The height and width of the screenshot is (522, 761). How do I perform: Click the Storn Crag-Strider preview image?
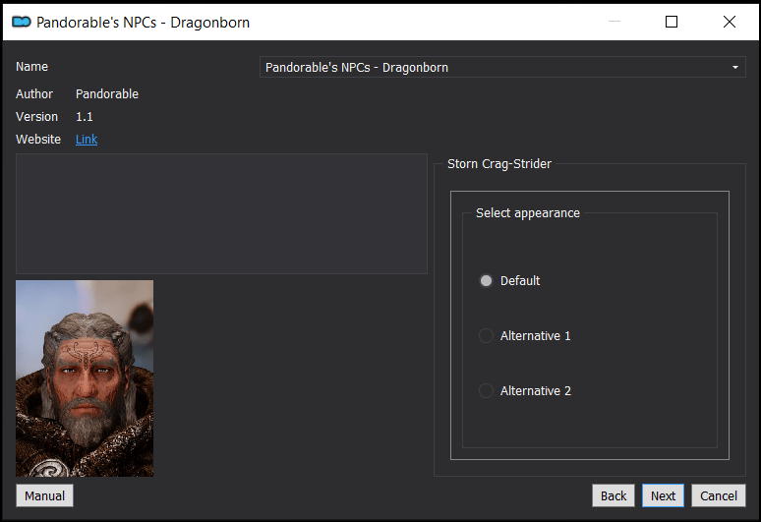pyautogui.click(x=85, y=378)
